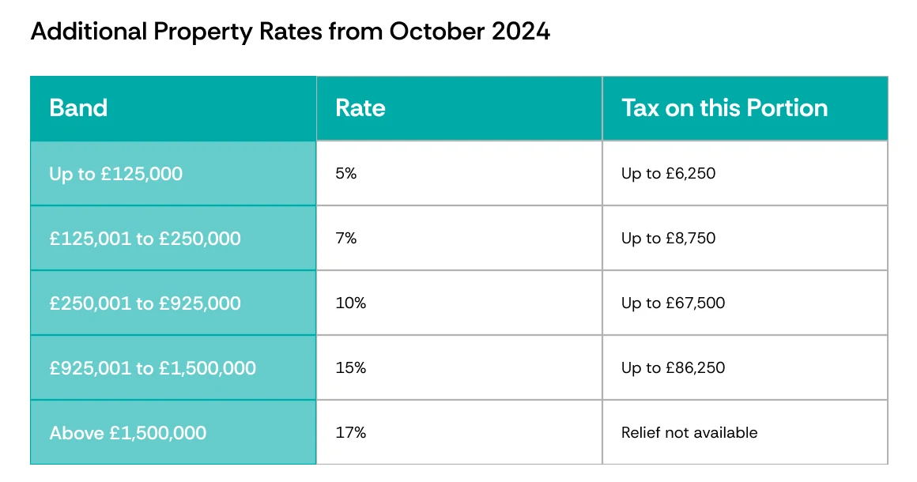Select the 'Relief not available' cell
Viewport: 917px width, 482px height.
coord(745,433)
